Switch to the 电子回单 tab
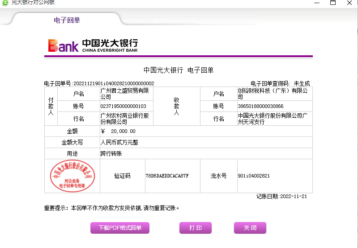 [67, 20]
